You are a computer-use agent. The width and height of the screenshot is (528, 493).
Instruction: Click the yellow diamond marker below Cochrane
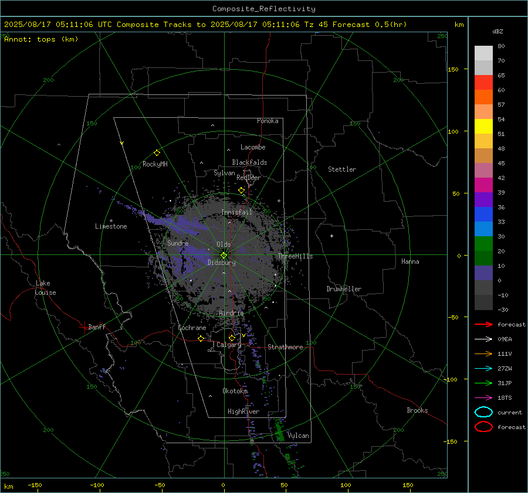click(201, 338)
